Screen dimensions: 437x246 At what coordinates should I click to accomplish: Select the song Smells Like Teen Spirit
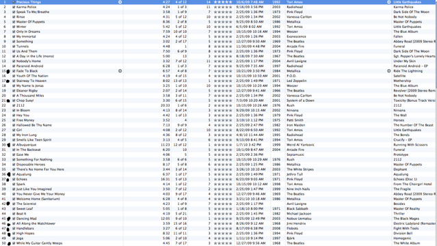219,140
